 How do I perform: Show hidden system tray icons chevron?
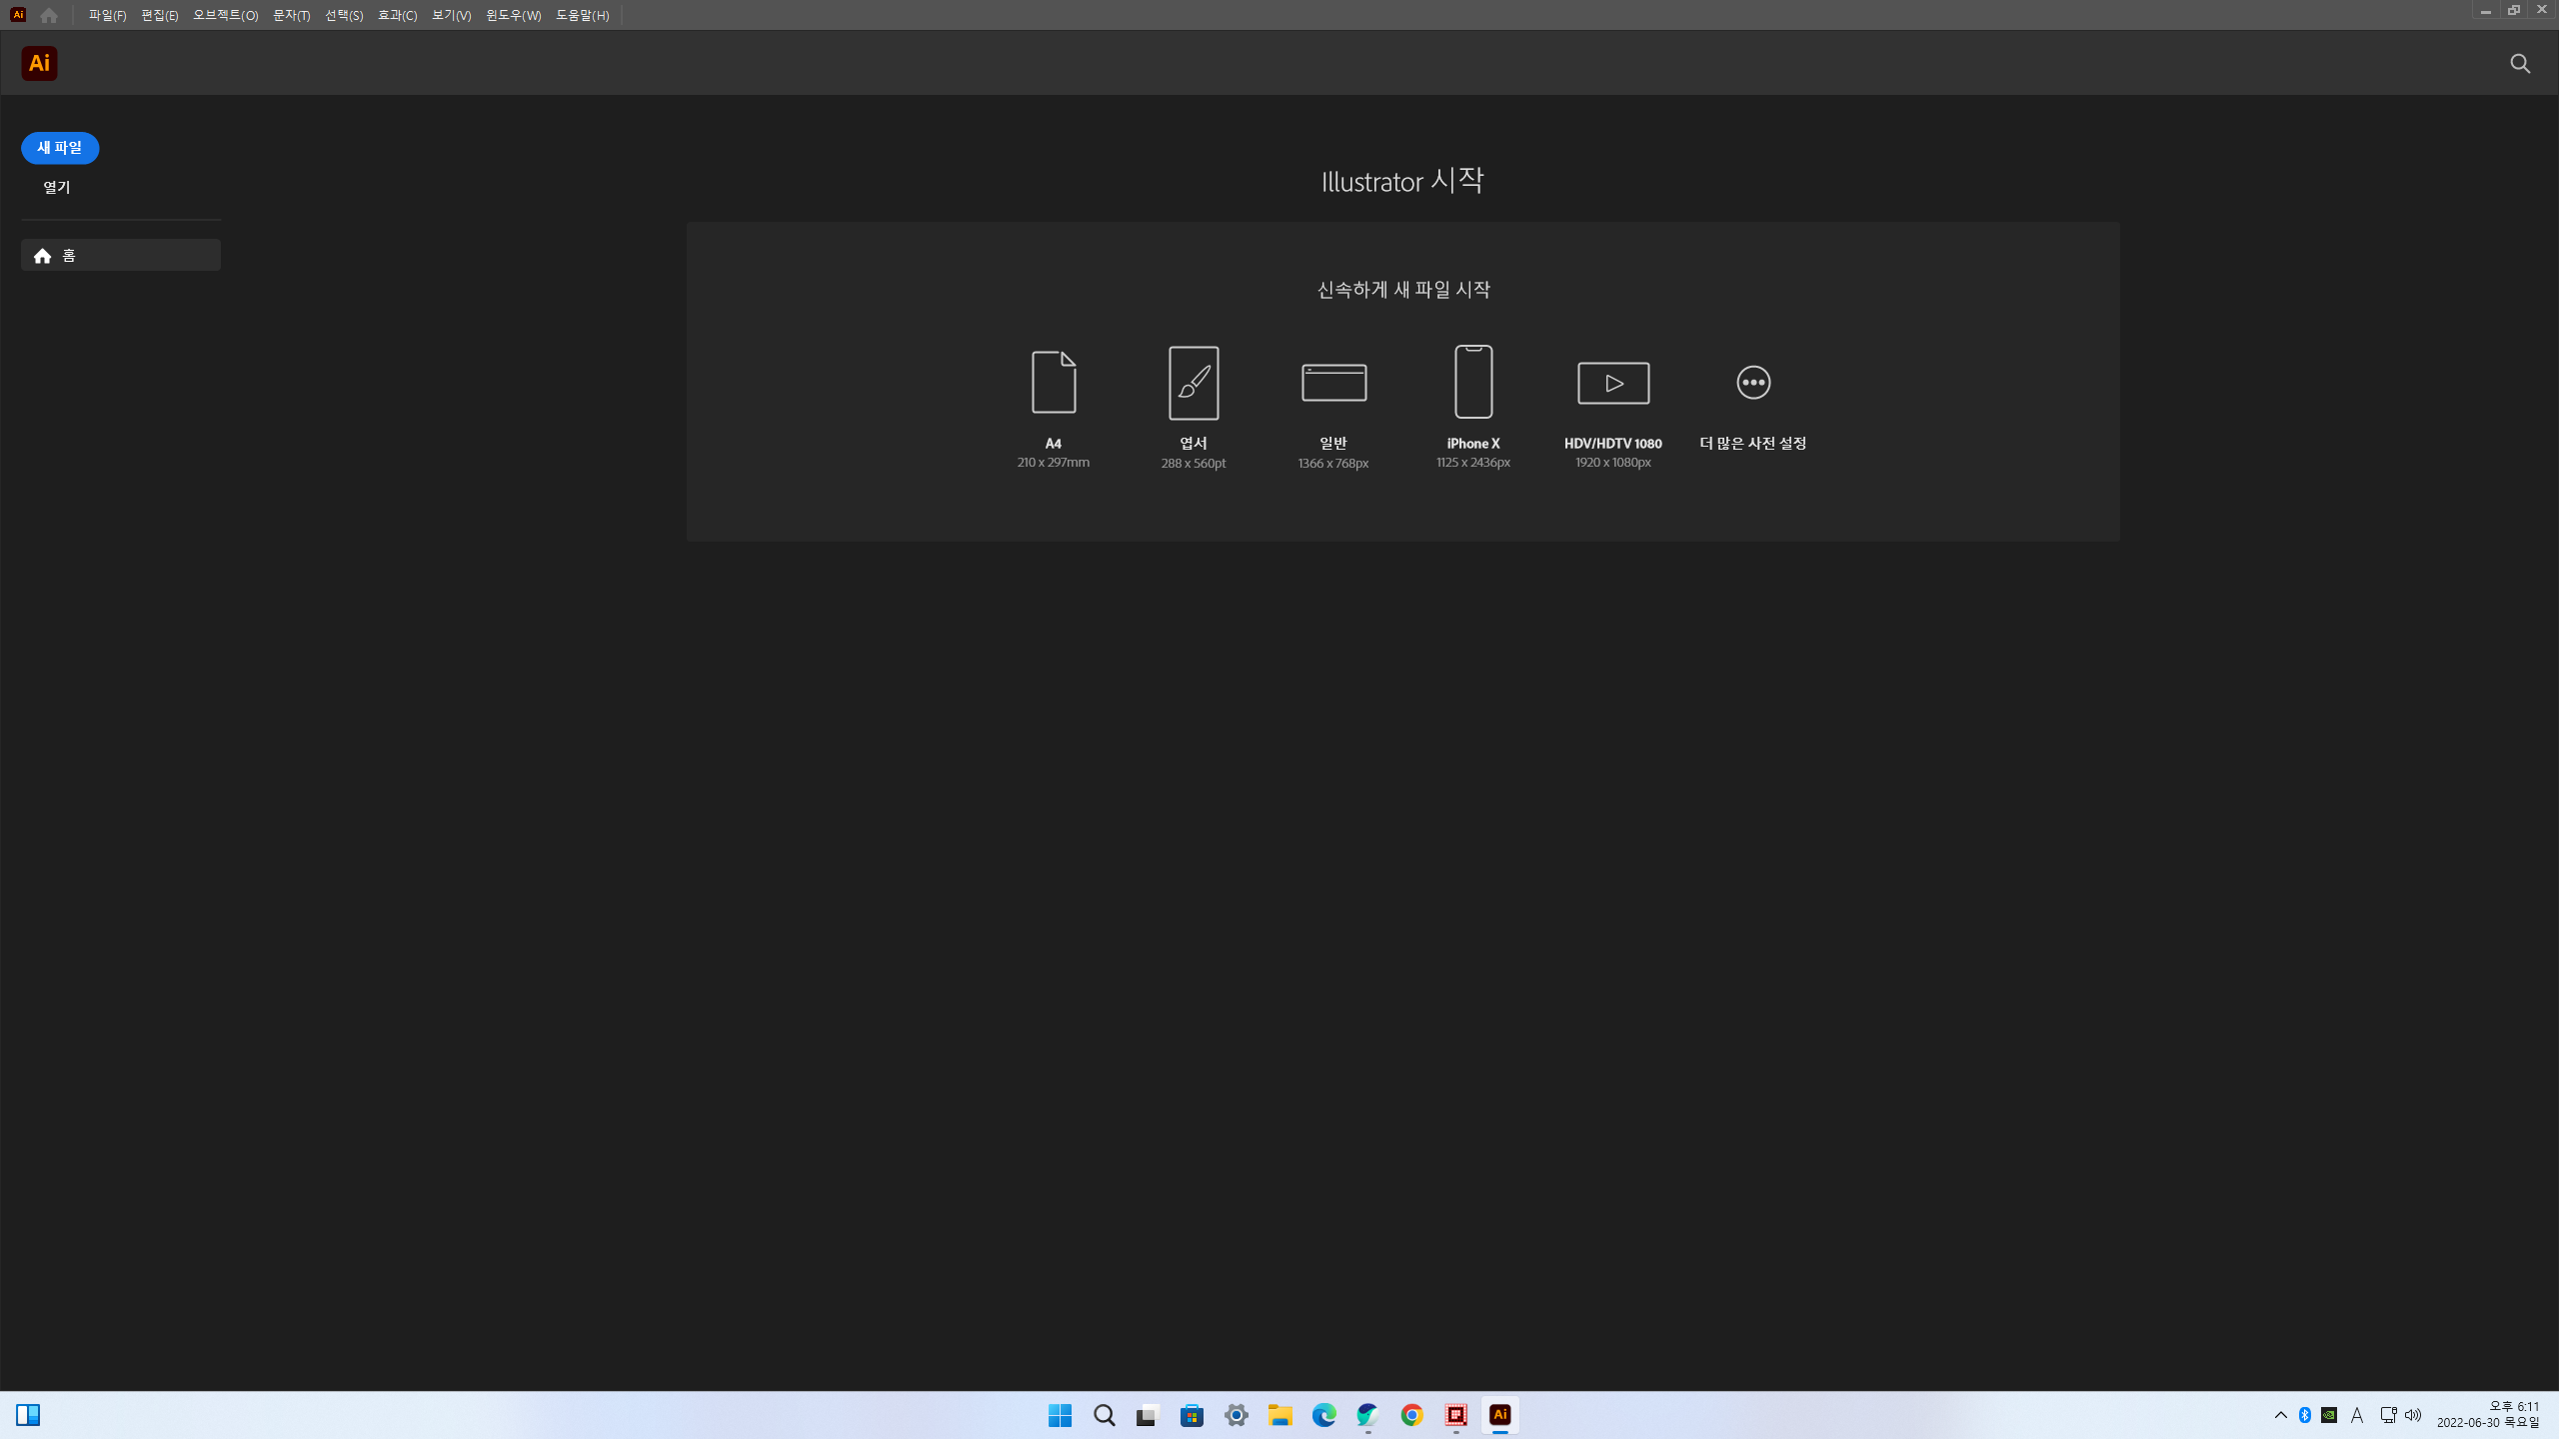pyautogui.click(x=2280, y=1415)
